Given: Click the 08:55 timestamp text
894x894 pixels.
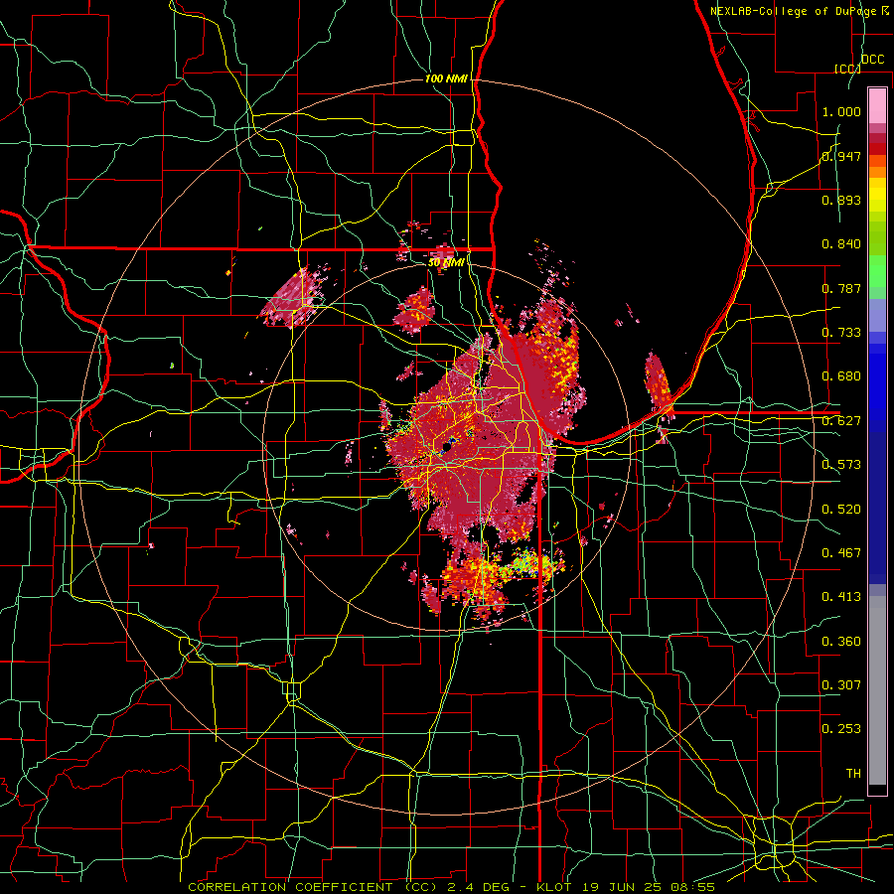Looking at the screenshot, I should (692, 887).
